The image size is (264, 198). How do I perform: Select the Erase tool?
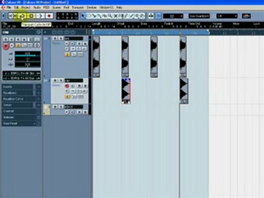[x=105, y=16]
